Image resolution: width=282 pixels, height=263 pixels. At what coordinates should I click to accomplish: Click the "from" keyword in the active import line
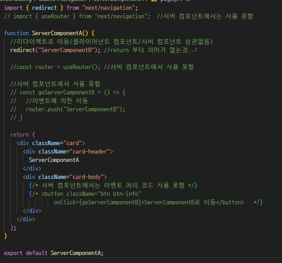click(x=73, y=8)
